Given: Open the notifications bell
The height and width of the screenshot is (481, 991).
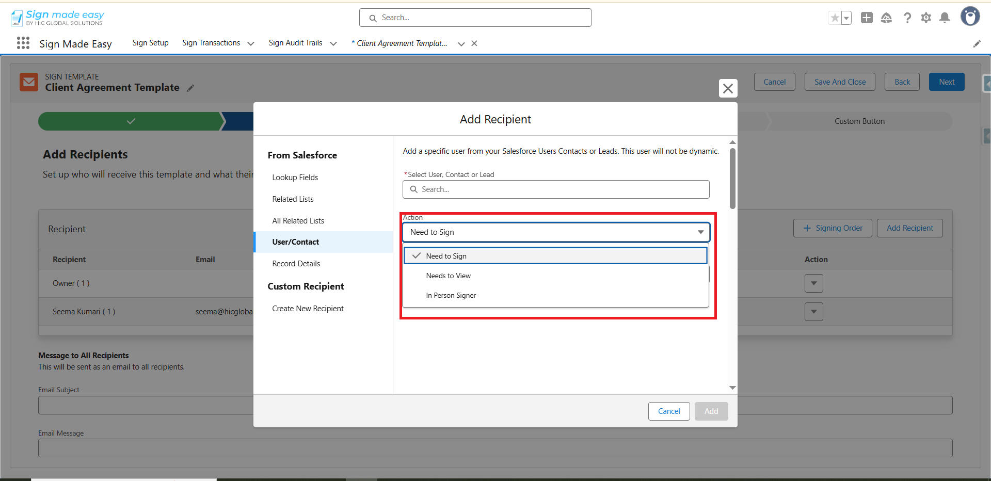Looking at the screenshot, I should point(945,18).
